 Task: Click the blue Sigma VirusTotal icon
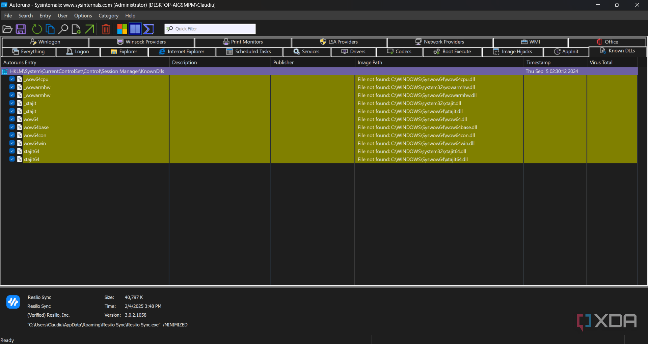pyautogui.click(x=148, y=29)
